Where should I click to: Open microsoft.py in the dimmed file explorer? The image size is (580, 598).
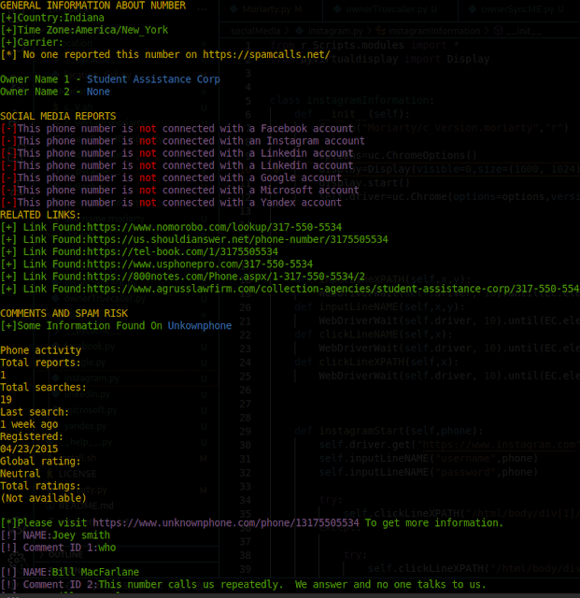point(91,410)
